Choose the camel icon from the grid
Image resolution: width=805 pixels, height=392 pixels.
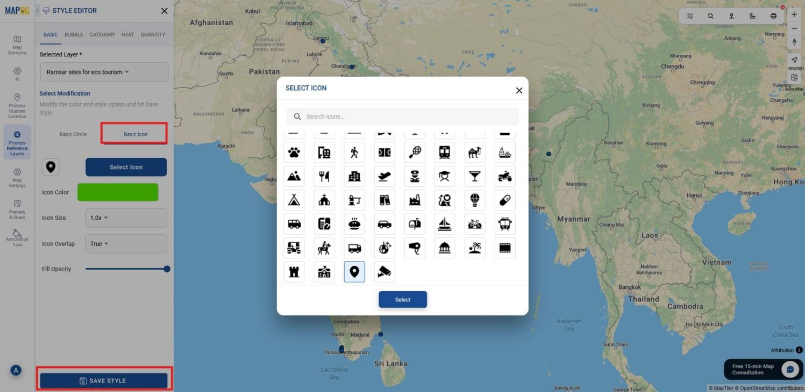(x=475, y=152)
